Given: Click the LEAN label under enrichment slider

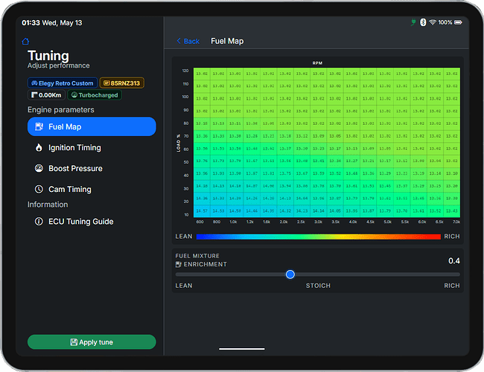Looking at the screenshot, I should (x=184, y=286).
